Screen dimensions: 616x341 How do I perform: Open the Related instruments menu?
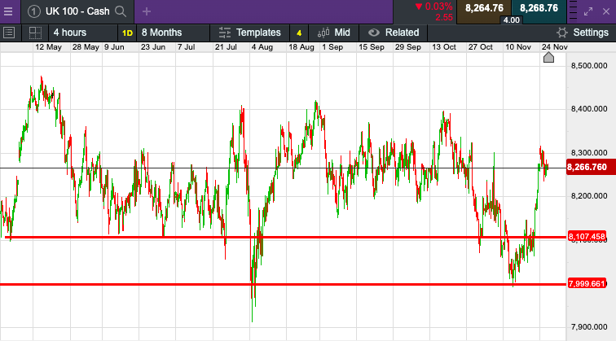(402, 33)
